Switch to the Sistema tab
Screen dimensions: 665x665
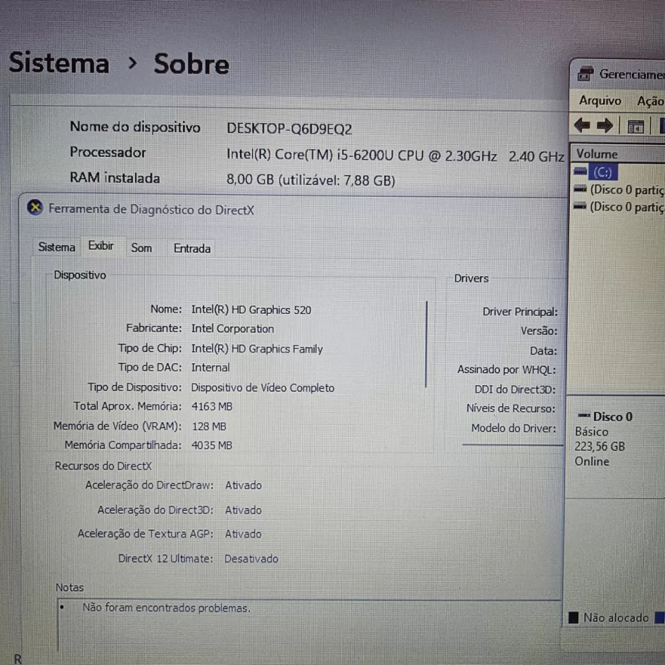point(57,247)
